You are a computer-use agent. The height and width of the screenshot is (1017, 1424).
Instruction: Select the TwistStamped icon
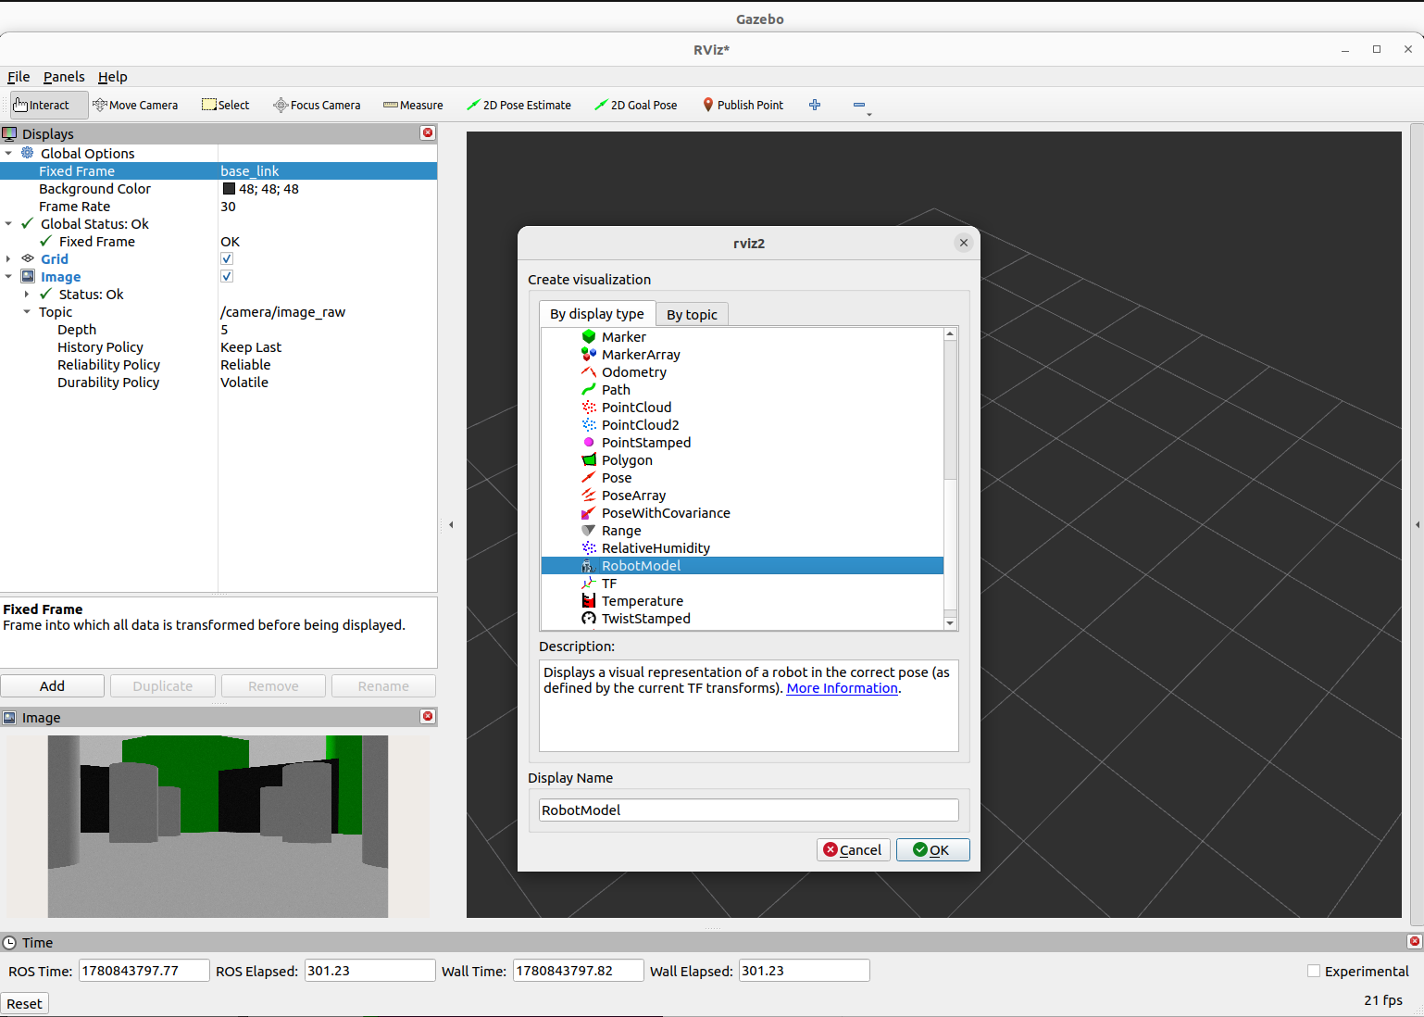[589, 618]
